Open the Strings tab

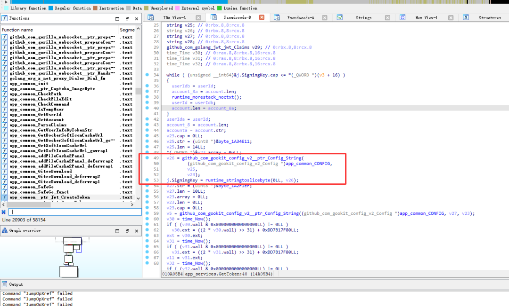tap(363, 18)
